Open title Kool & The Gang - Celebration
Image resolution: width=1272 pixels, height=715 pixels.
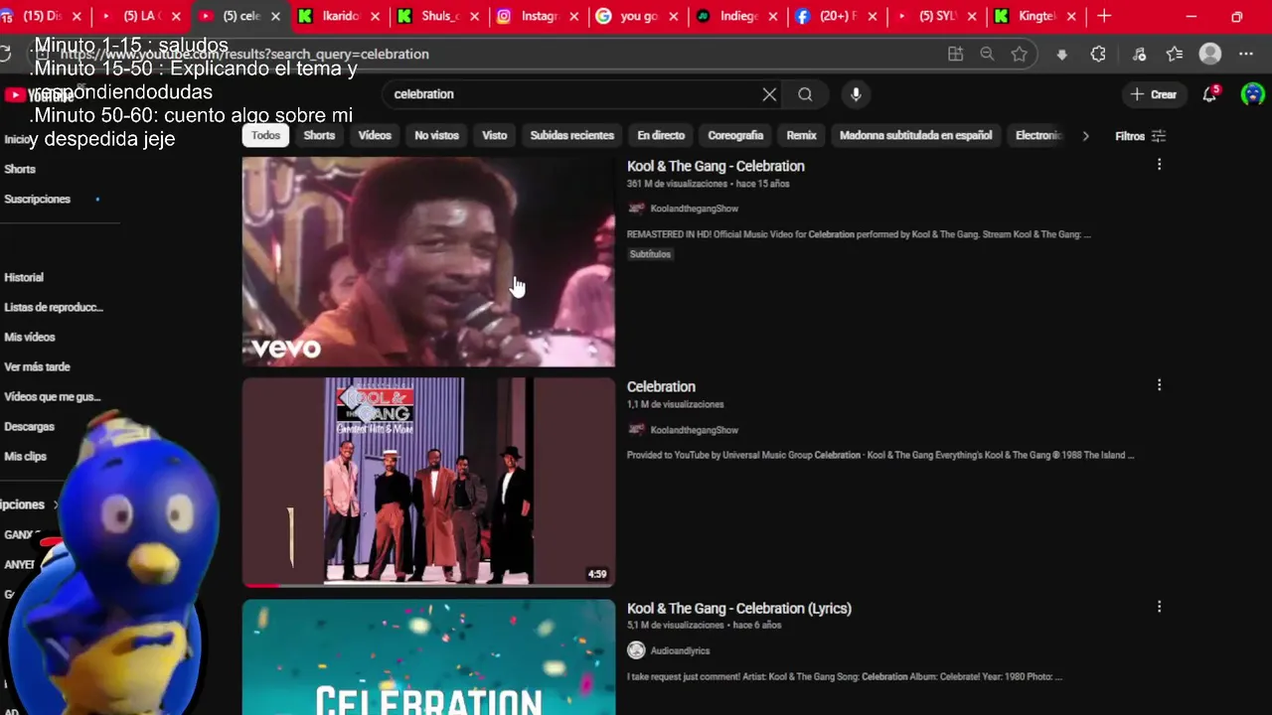[715, 166]
